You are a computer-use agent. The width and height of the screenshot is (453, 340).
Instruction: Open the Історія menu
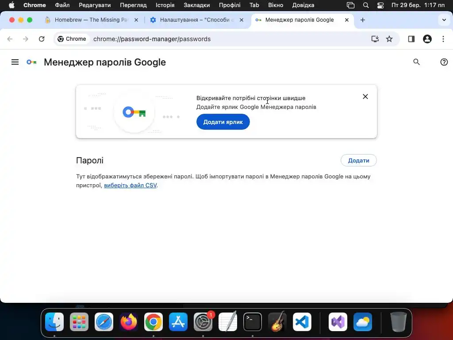click(165, 5)
